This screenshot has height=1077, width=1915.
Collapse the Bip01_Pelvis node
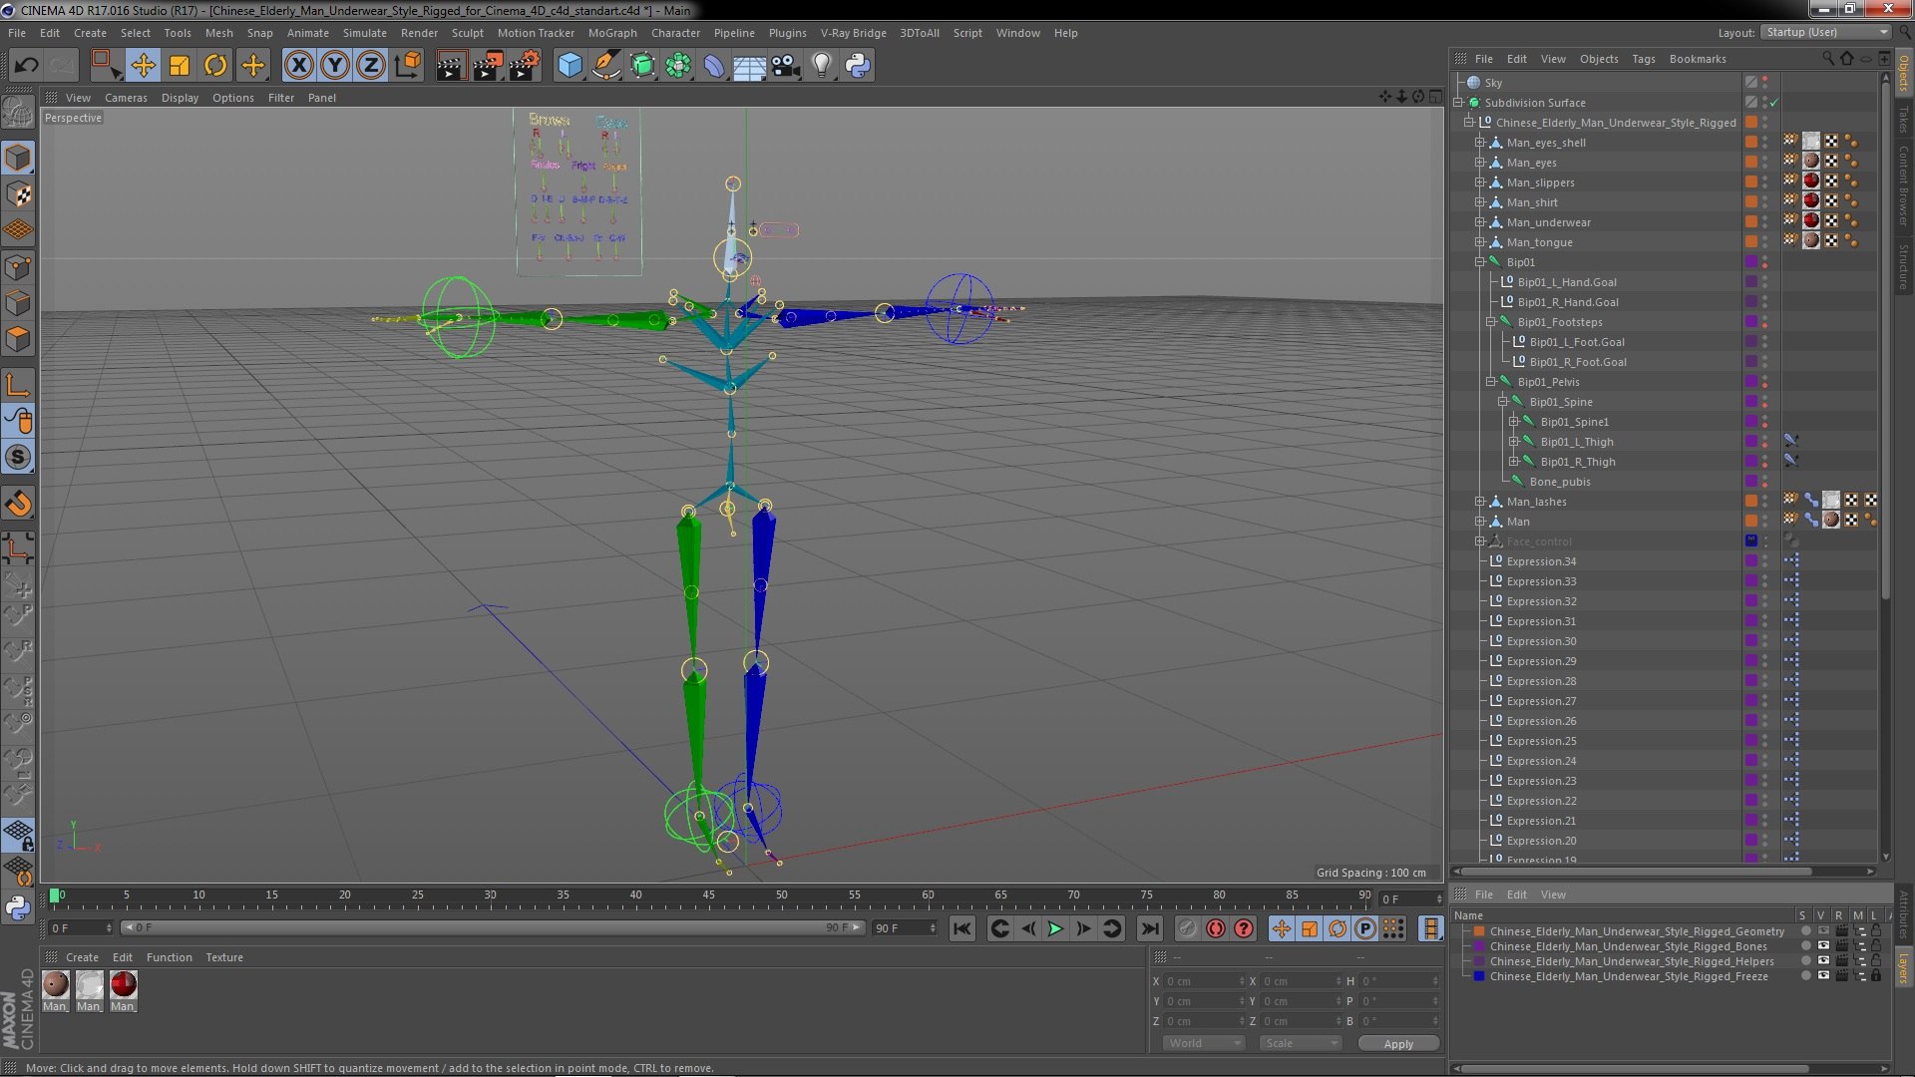click(1491, 382)
